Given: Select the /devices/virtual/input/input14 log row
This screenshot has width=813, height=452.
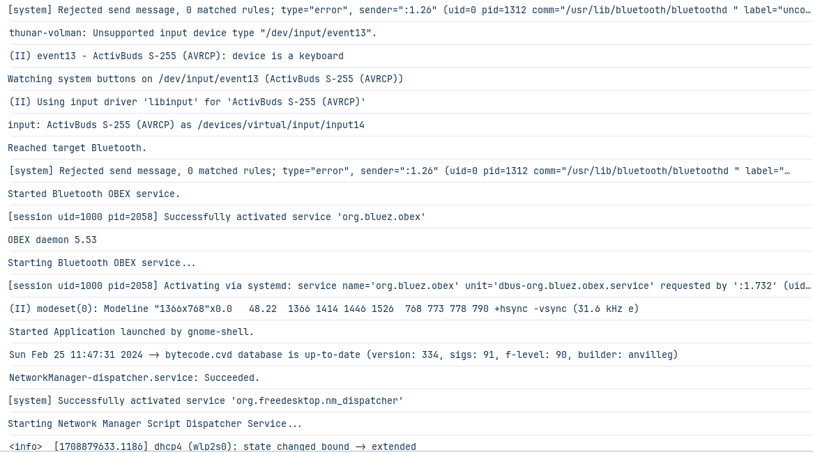Looking at the screenshot, I should [x=406, y=125].
